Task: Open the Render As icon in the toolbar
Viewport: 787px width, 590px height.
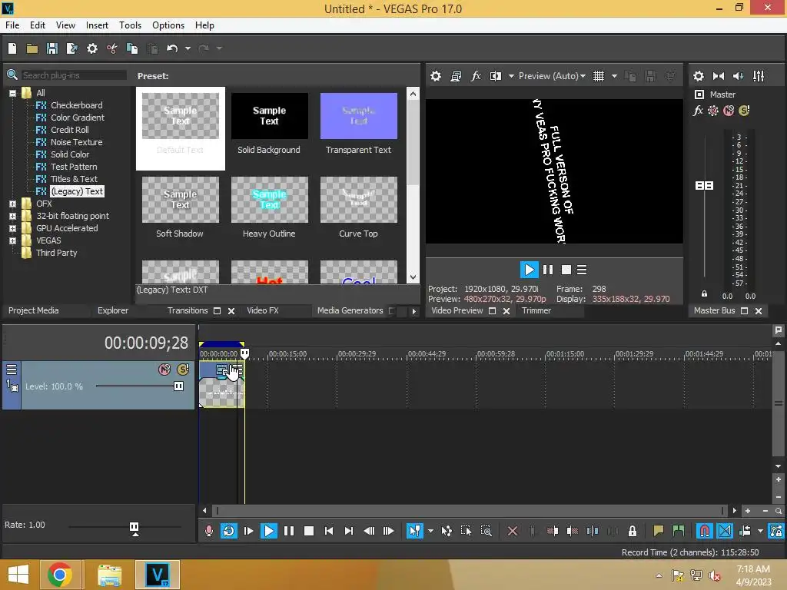Action: pyautogui.click(x=71, y=48)
